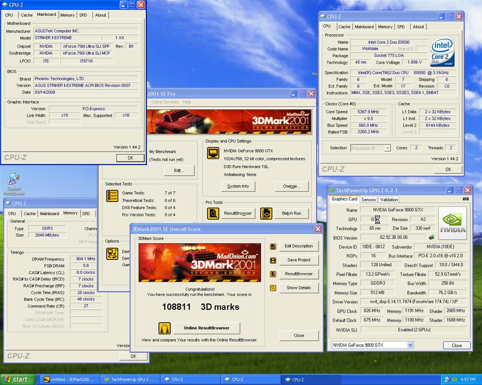Click the Batch Run button
This screenshot has height=385, width=482.
tap(291, 213)
